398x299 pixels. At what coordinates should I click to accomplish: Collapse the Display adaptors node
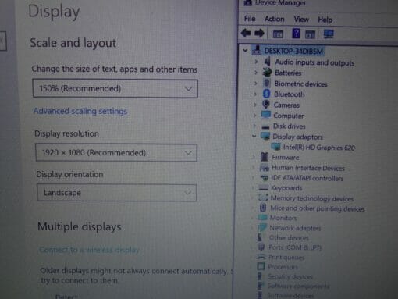tap(254, 136)
